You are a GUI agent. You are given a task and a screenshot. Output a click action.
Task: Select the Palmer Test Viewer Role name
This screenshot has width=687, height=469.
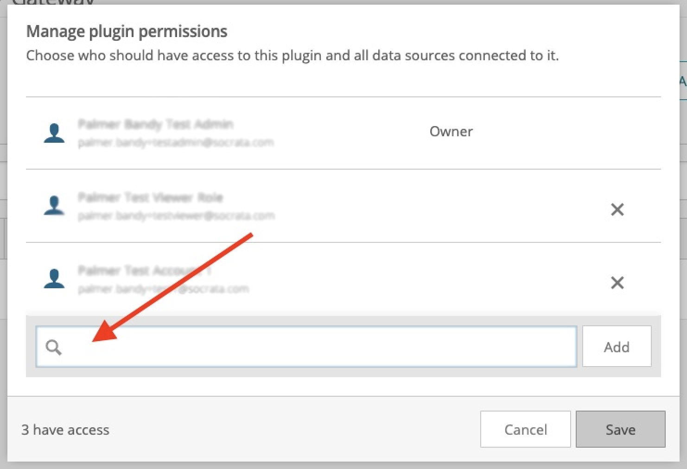150,197
